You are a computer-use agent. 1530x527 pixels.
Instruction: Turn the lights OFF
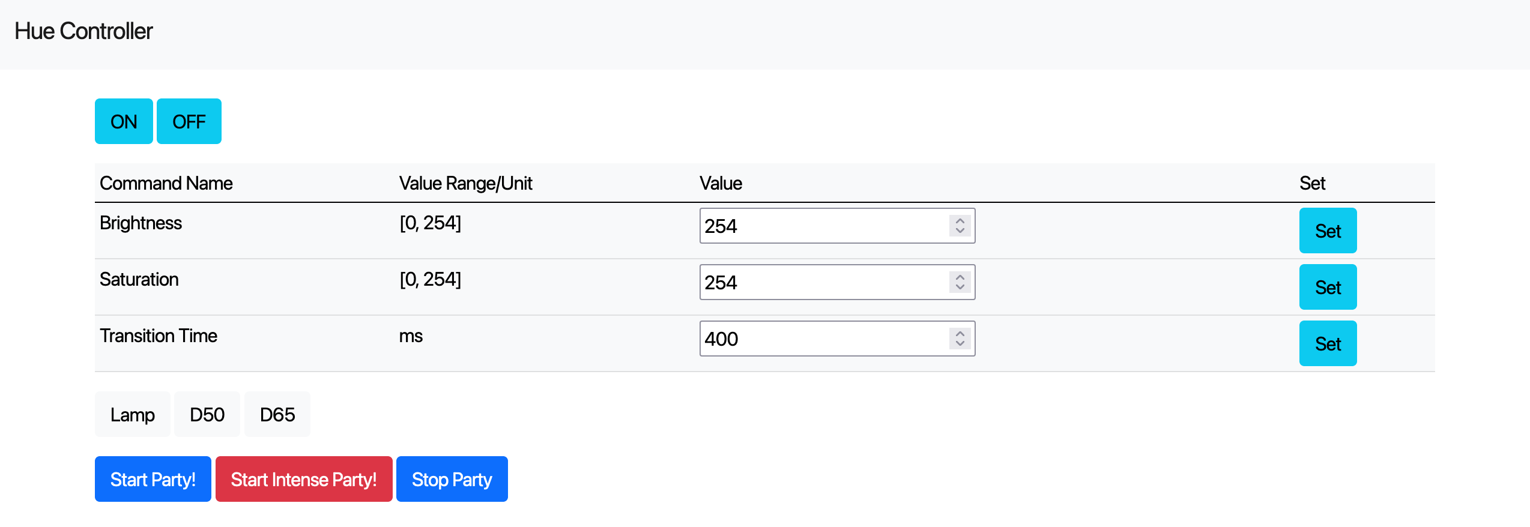tap(189, 121)
